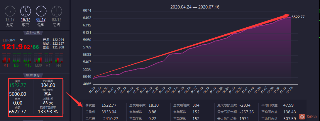This screenshot has height=121, width=320.
Task: Click the 83 天 trading time value
Action: pos(48,103)
